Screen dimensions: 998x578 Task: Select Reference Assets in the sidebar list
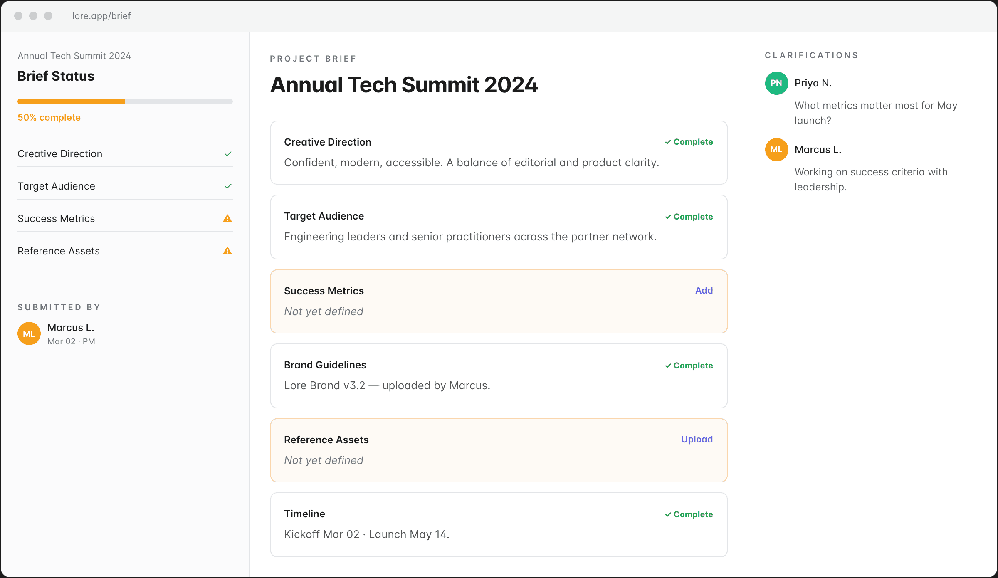pos(59,251)
